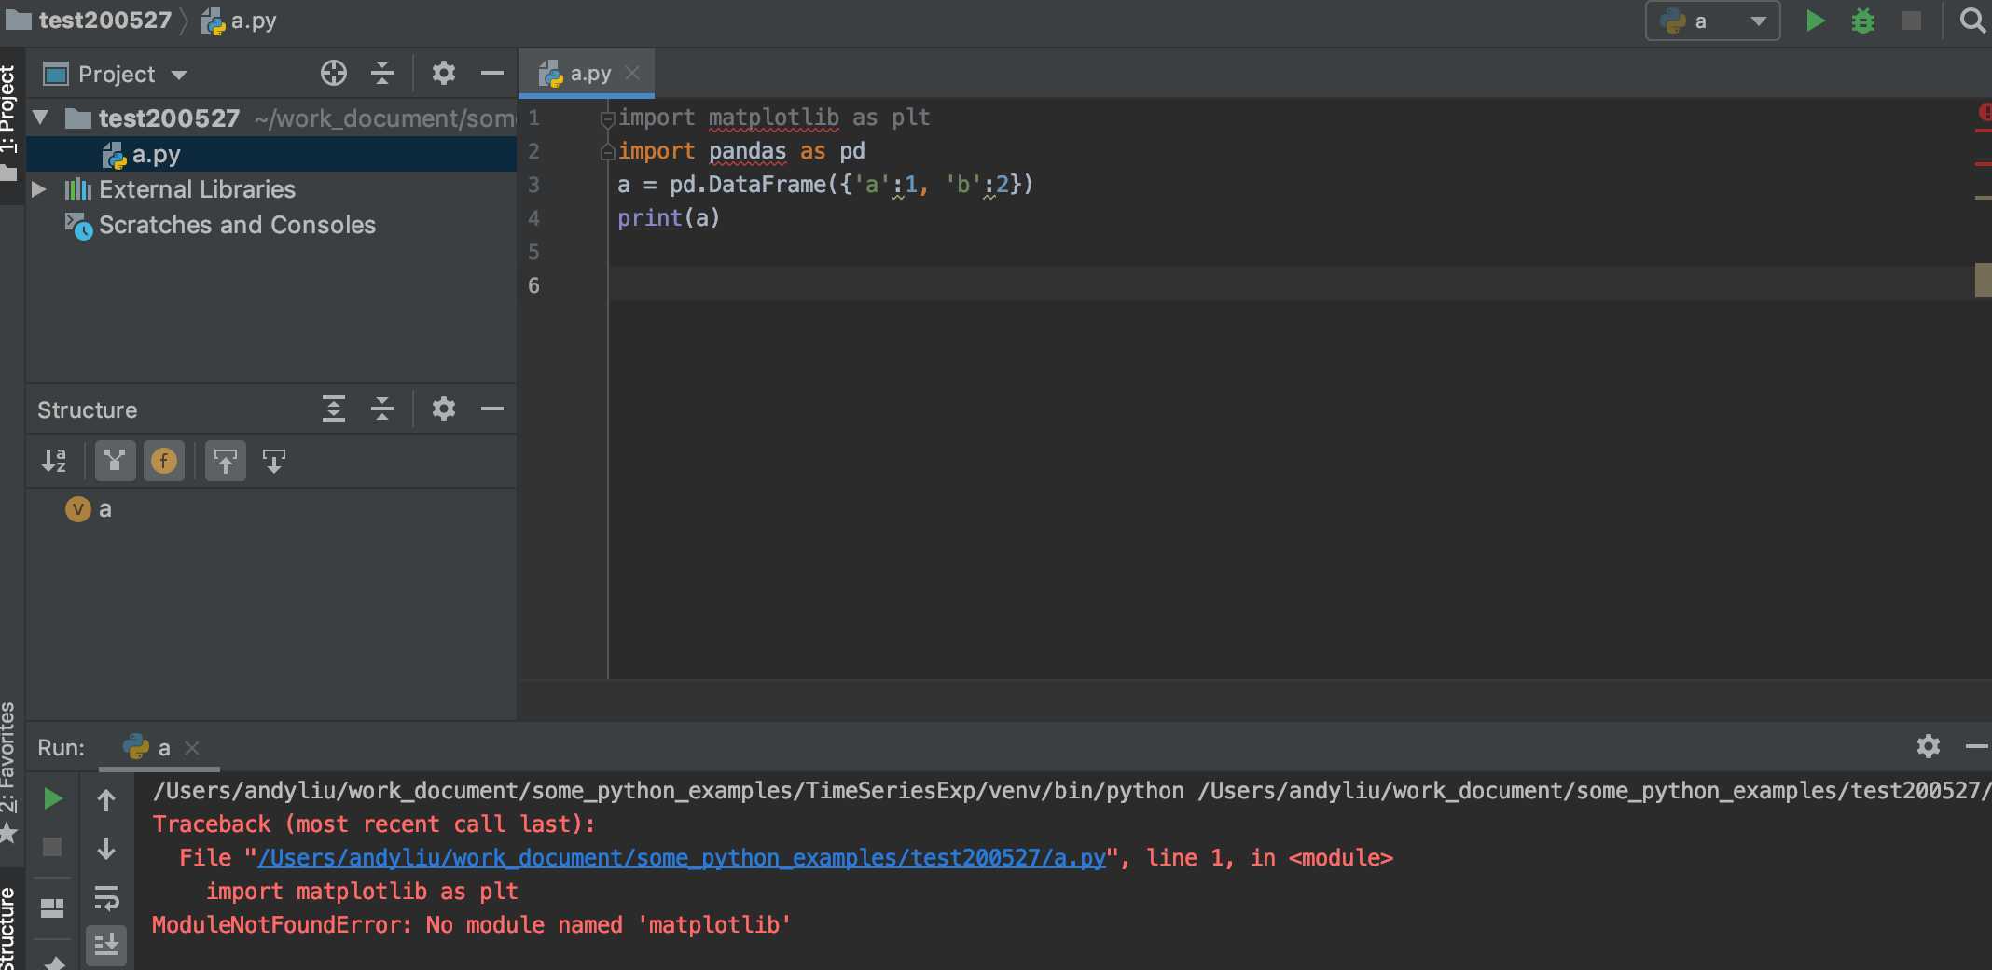1992x970 pixels.
Task: Open the a.py traceback file link
Action: [681, 857]
